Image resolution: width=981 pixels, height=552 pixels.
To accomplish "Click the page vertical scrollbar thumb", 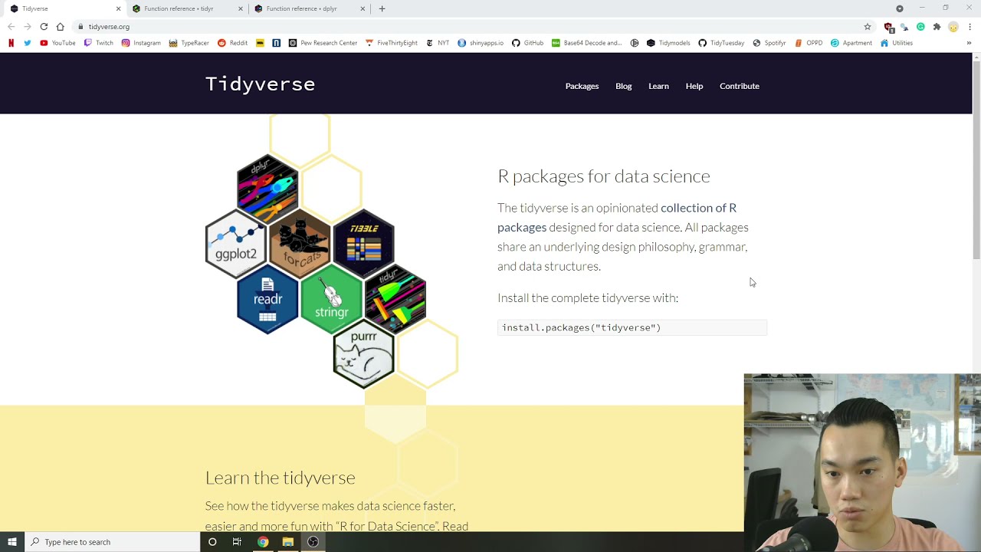I will [976, 162].
